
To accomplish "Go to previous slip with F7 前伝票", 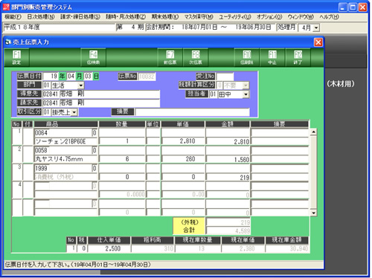I will coord(170,57).
